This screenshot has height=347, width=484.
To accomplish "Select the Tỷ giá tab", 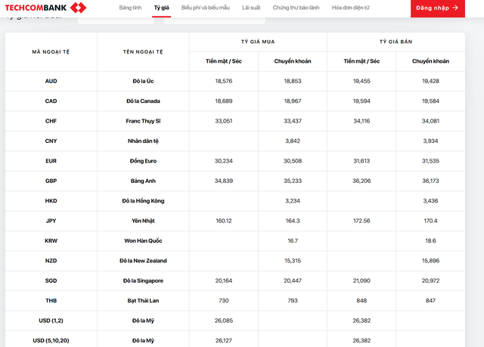I will 161,8.
